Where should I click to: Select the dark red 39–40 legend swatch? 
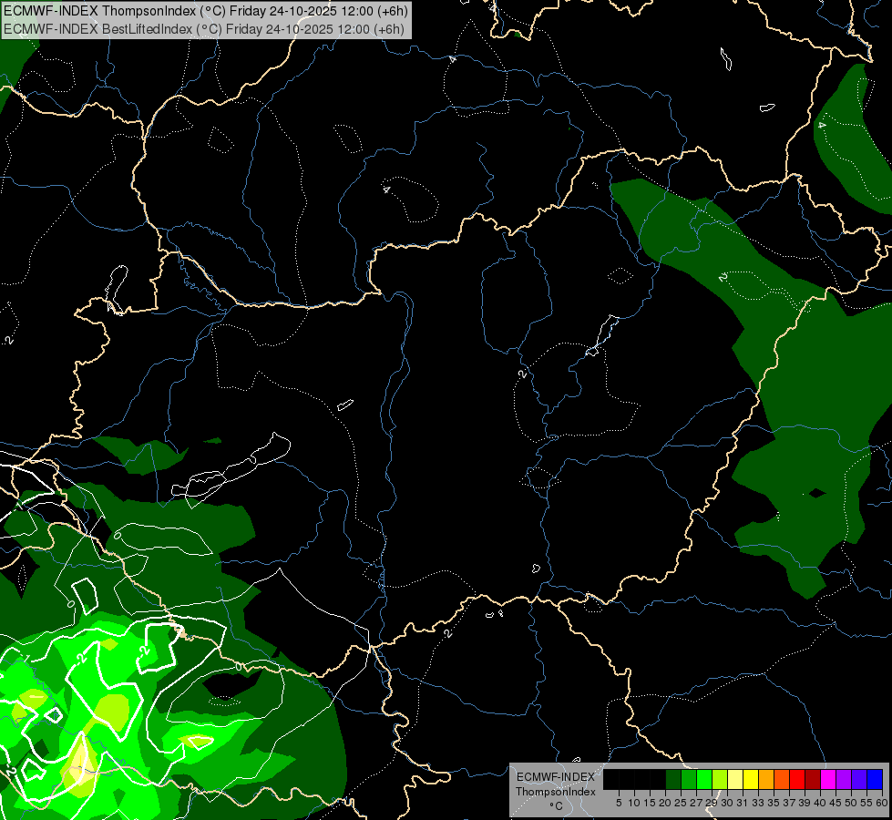813,779
